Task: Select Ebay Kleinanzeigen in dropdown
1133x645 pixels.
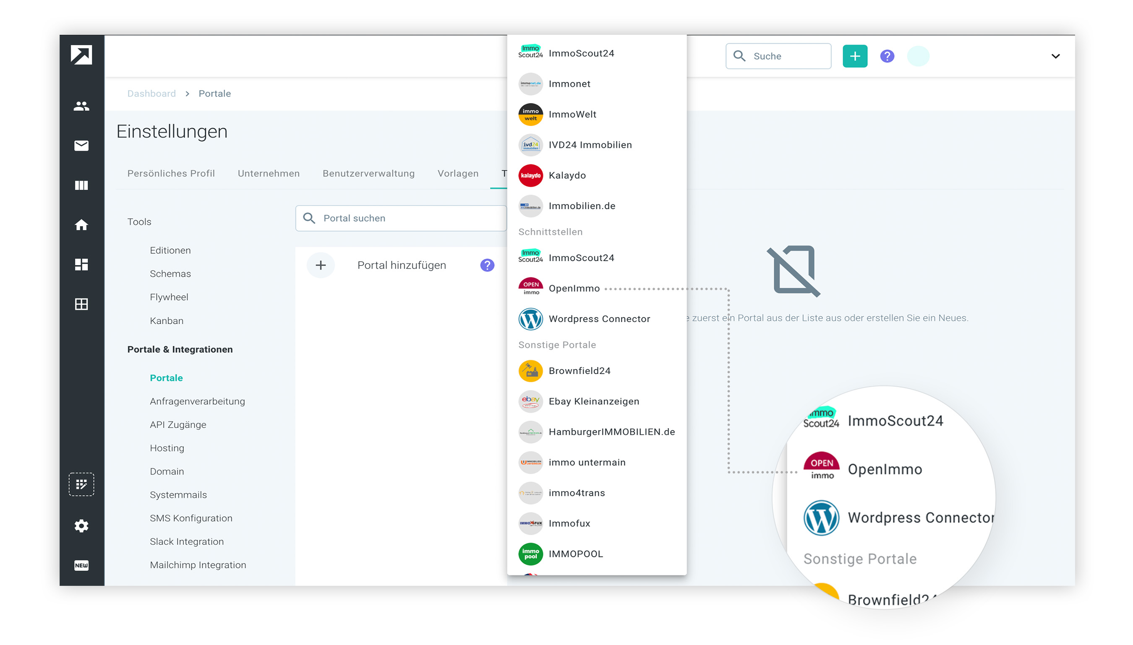Action: pyautogui.click(x=597, y=401)
